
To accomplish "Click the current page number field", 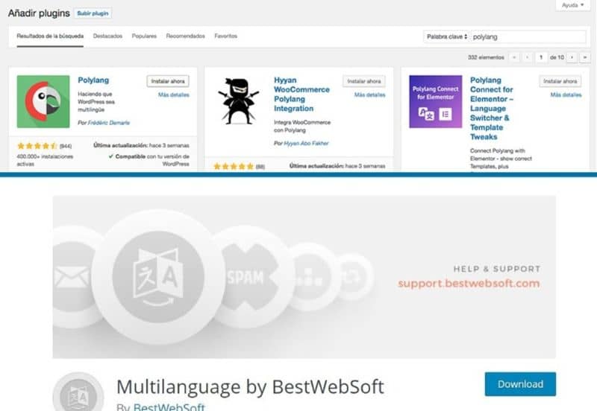I will click(x=541, y=57).
